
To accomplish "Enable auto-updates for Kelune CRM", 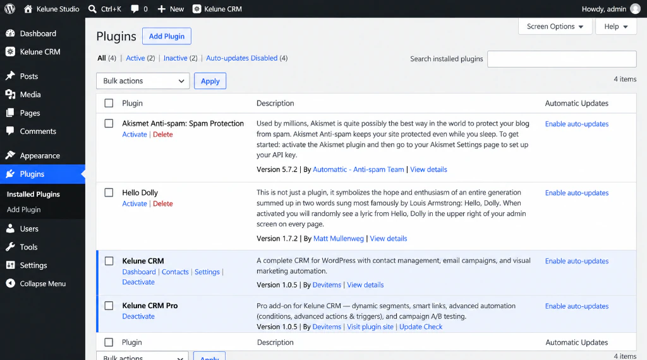I will click(x=577, y=261).
